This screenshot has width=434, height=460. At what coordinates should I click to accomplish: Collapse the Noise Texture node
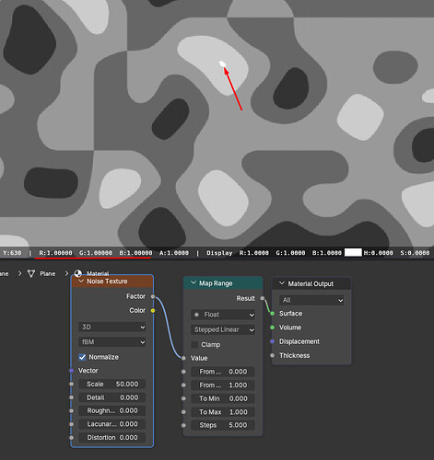click(81, 282)
